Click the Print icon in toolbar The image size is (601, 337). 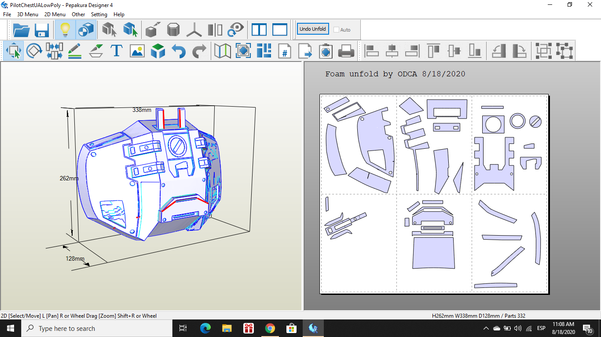[x=346, y=51]
